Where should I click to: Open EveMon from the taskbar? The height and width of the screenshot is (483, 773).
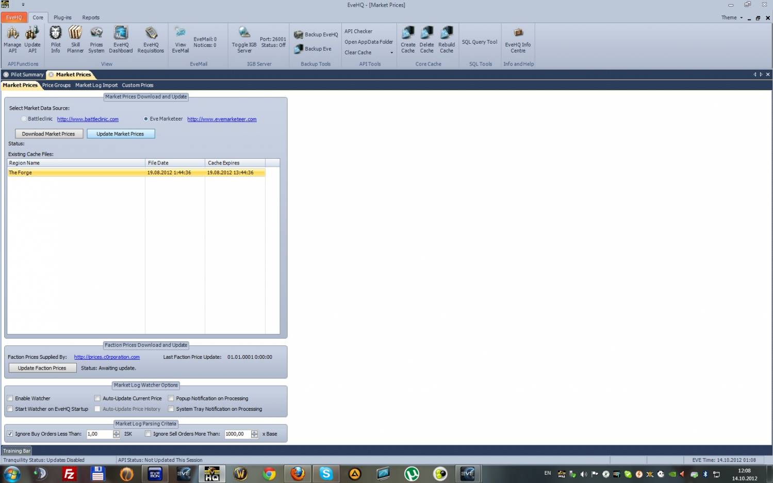tap(155, 474)
